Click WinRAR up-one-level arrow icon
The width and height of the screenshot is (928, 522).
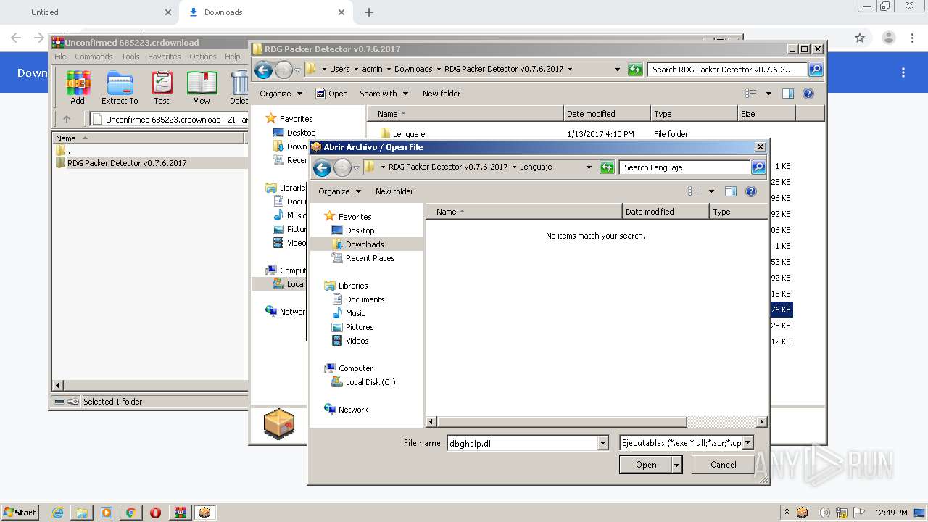point(67,120)
